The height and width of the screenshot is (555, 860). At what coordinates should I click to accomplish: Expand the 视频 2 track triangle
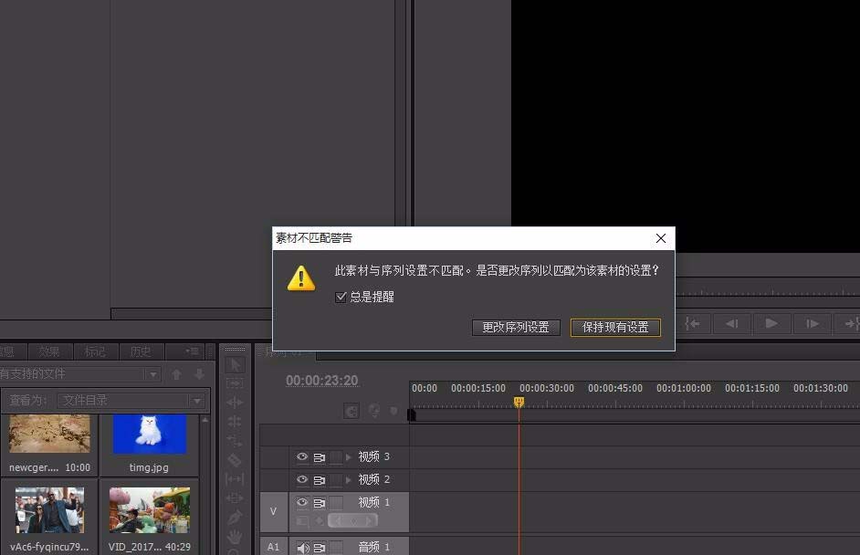click(x=348, y=479)
